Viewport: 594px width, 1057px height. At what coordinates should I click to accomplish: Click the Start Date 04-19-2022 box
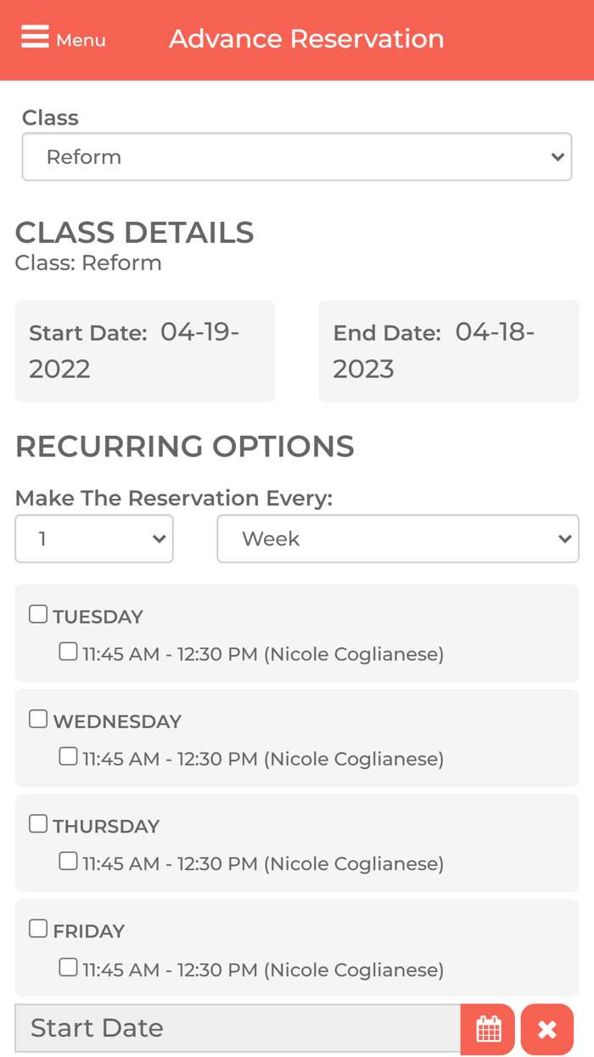(x=145, y=350)
